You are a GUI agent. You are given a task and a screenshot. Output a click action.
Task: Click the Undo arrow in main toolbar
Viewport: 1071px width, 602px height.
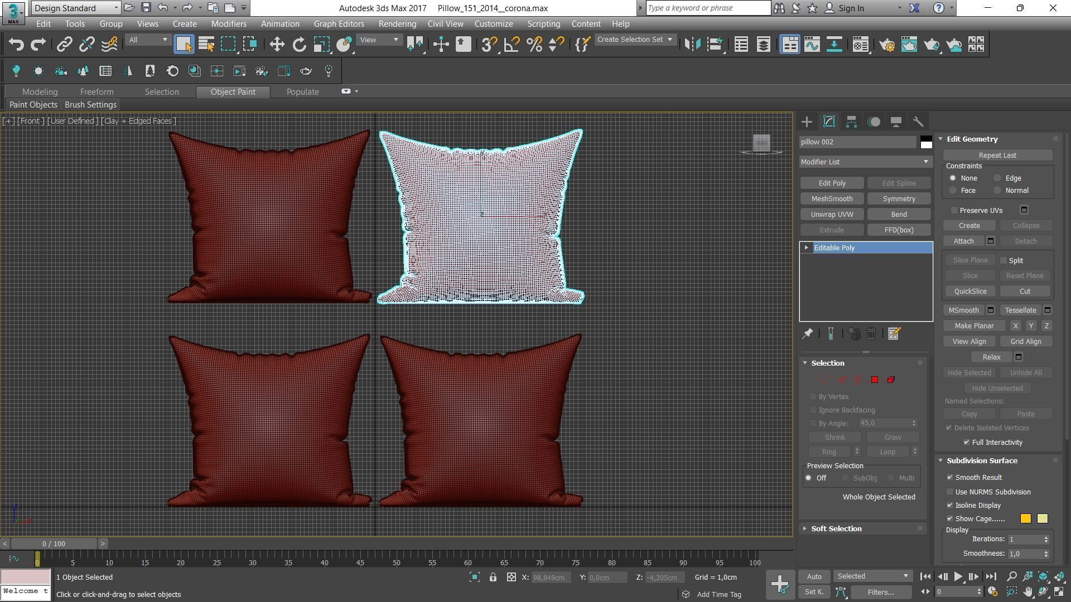(16, 45)
